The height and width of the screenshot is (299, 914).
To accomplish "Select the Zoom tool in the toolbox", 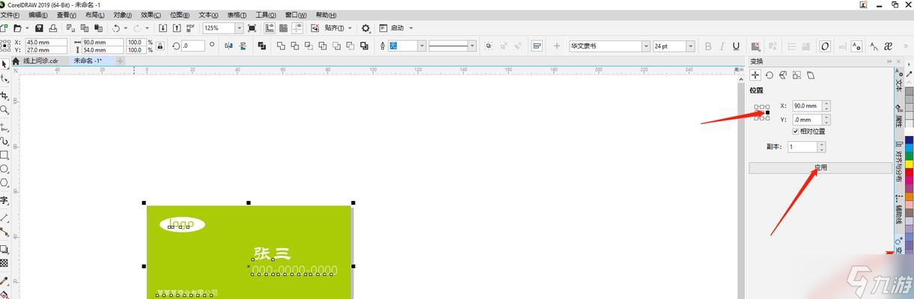I will click(x=4, y=110).
